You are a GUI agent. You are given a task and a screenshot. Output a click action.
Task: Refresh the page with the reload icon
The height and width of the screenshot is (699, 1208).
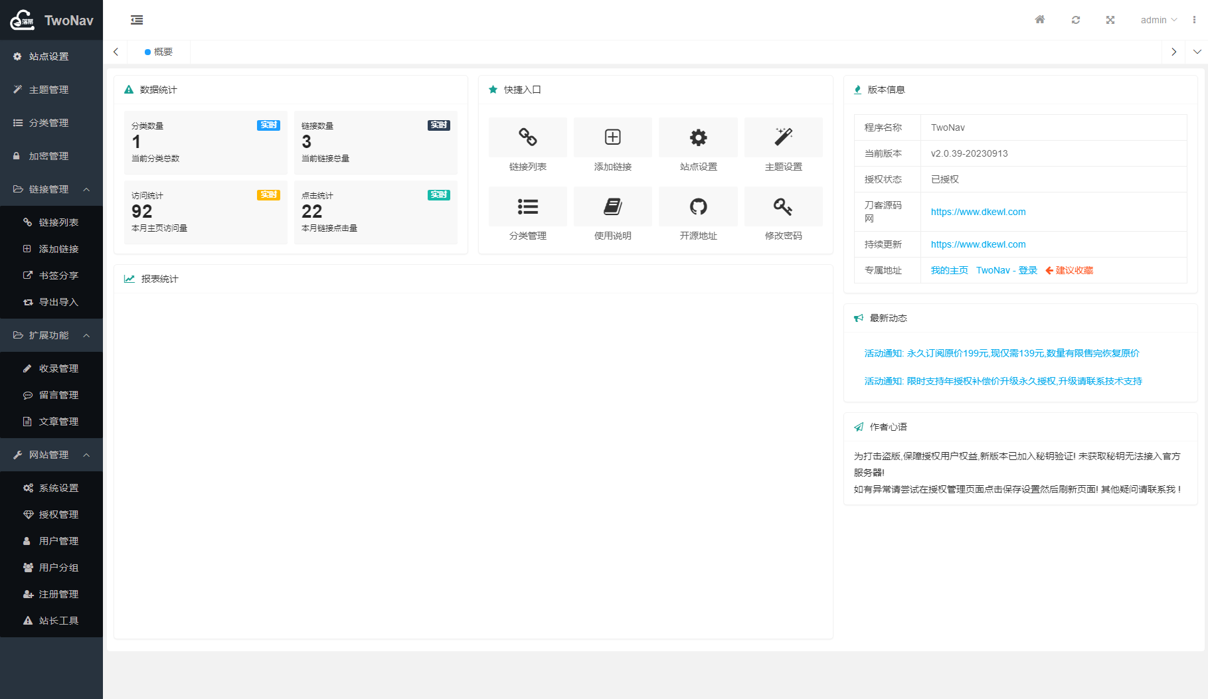(1075, 19)
